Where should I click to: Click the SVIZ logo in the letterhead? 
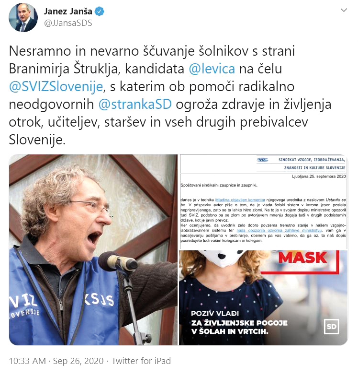[x=262, y=160]
